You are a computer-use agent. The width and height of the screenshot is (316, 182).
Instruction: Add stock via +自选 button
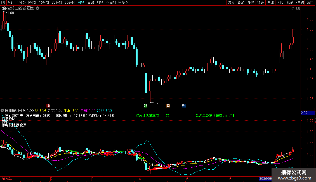click(300, 3)
